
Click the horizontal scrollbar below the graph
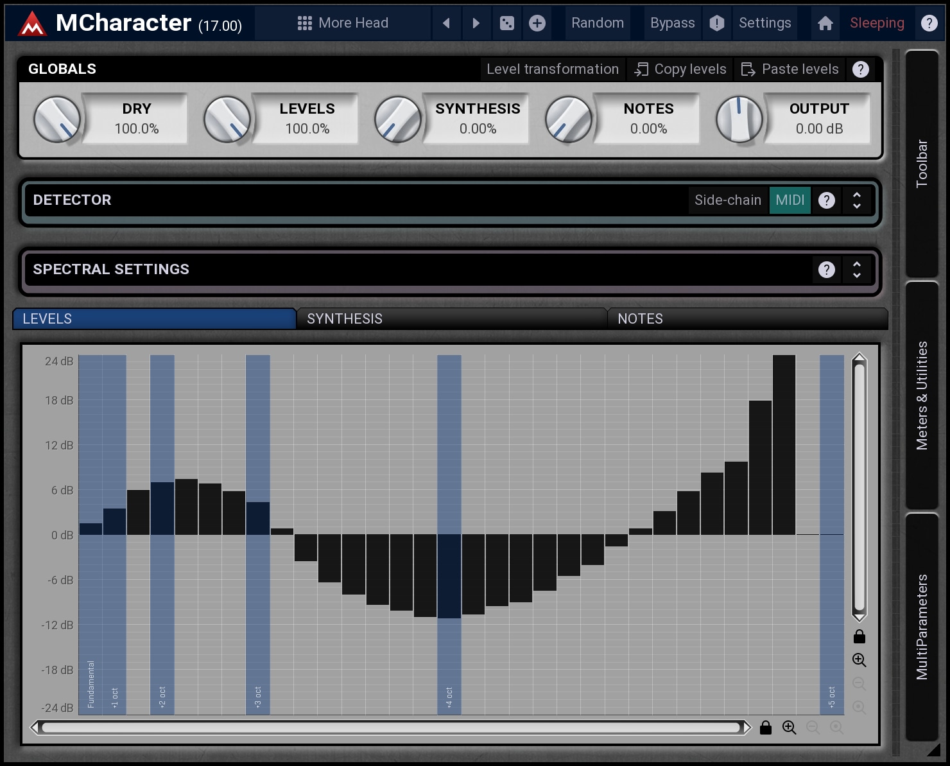coord(390,727)
